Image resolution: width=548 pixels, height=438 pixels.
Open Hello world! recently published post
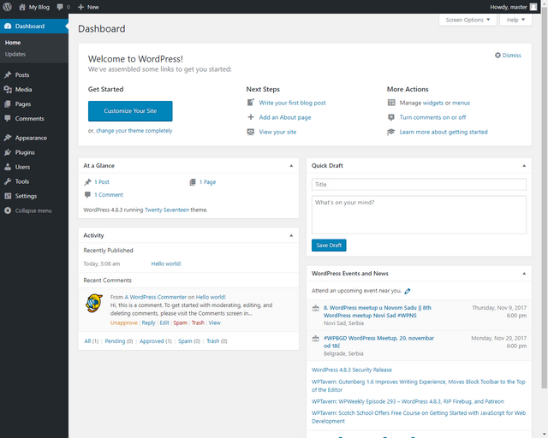(x=166, y=263)
